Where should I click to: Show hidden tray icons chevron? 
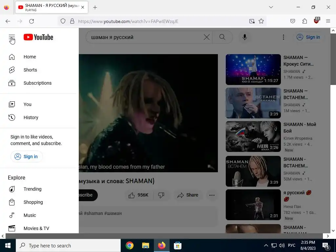pyautogui.click(x=266, y=245)
